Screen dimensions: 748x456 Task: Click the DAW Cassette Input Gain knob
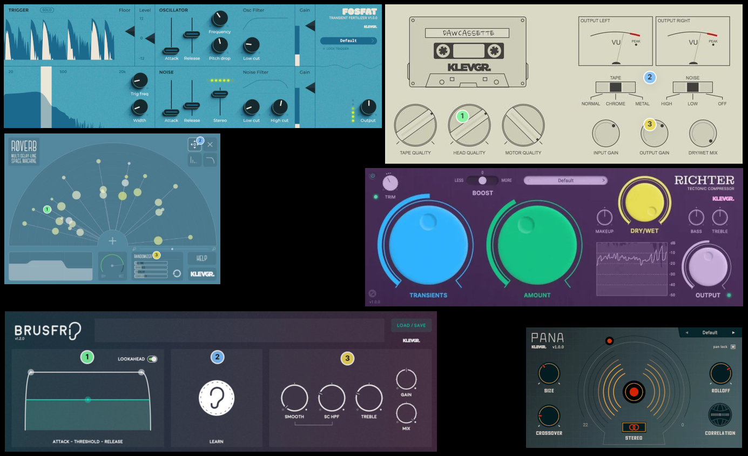coord(606,133)
